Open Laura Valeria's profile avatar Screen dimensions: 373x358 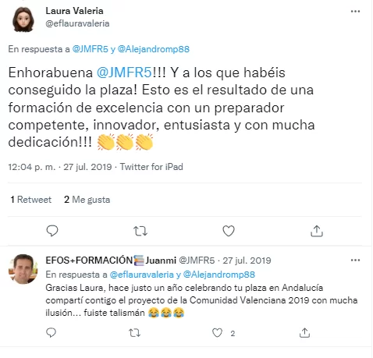(x=23, y=19)
